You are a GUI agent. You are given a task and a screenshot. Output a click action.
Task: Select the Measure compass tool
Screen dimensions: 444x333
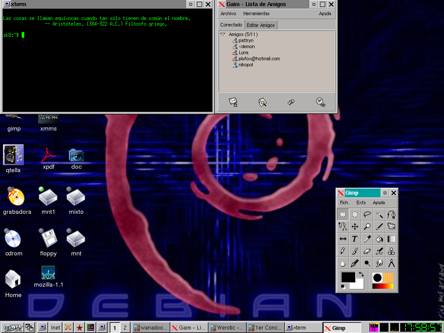392,263
